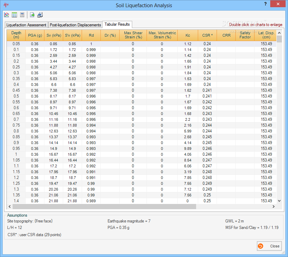Click the export document icon
The image size is (288, 257).
32,15
